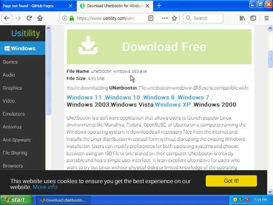Bookmark this page with the star icon

[x=174, y=18]
